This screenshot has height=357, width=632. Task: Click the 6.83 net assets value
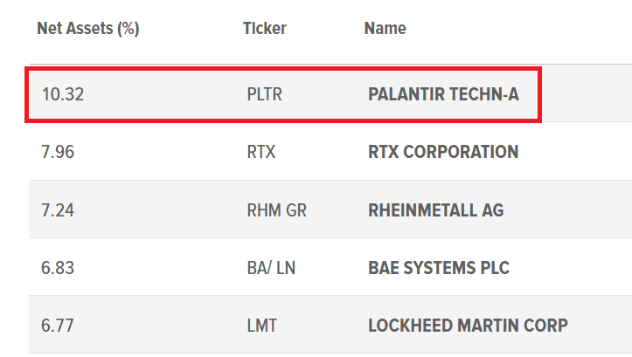(x=58, y=268)
